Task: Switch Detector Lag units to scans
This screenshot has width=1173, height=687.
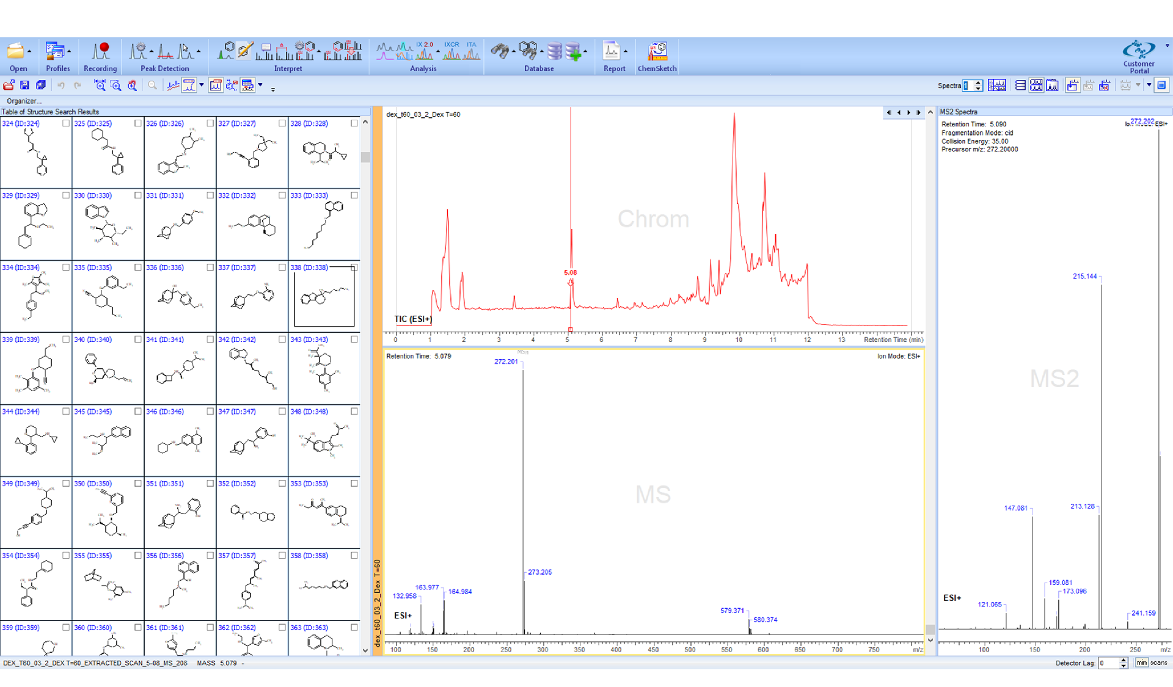Action: [1158, 663]
